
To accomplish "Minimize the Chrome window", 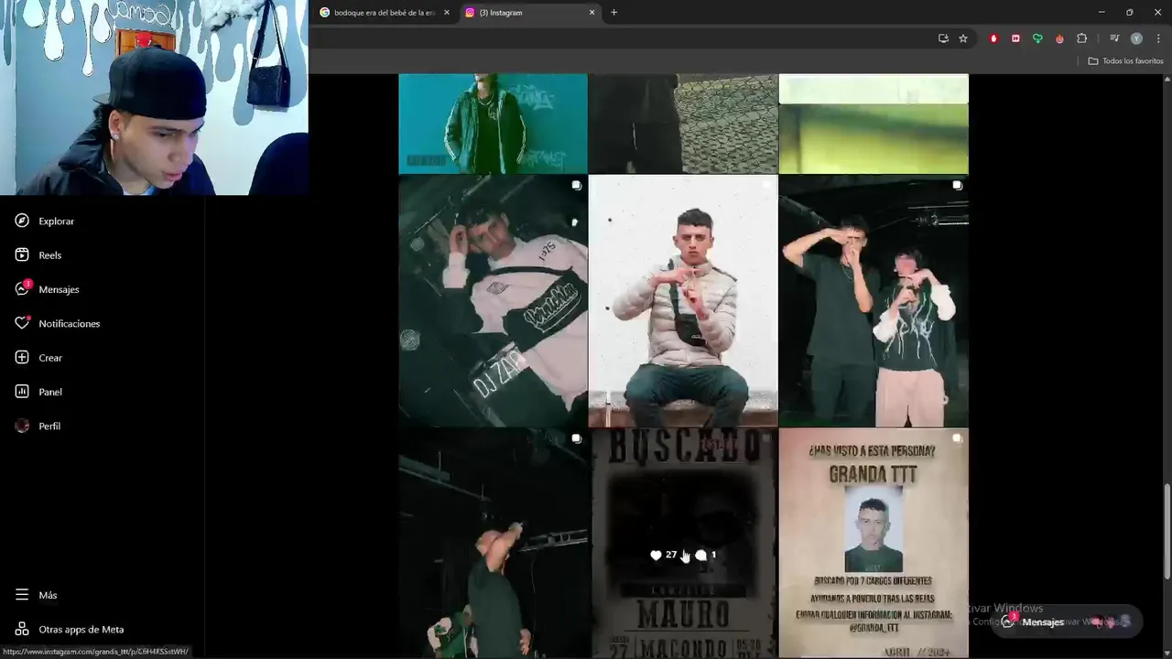I will coord(1101,12).
